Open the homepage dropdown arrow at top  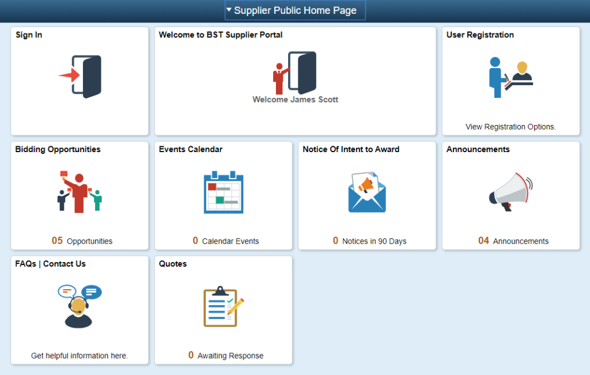[229, 10]
